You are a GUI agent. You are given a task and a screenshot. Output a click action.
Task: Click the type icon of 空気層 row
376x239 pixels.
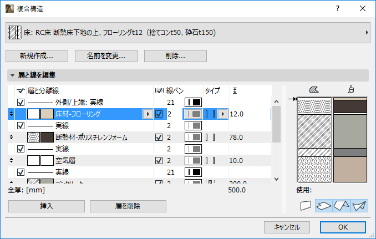(x=210, y=161)
